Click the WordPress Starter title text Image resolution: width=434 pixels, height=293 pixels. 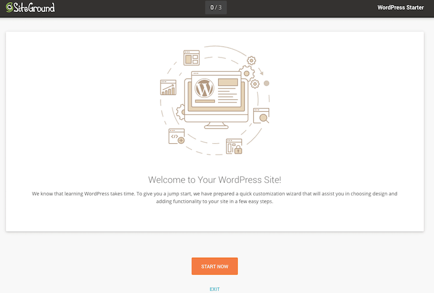pos(400,8)
